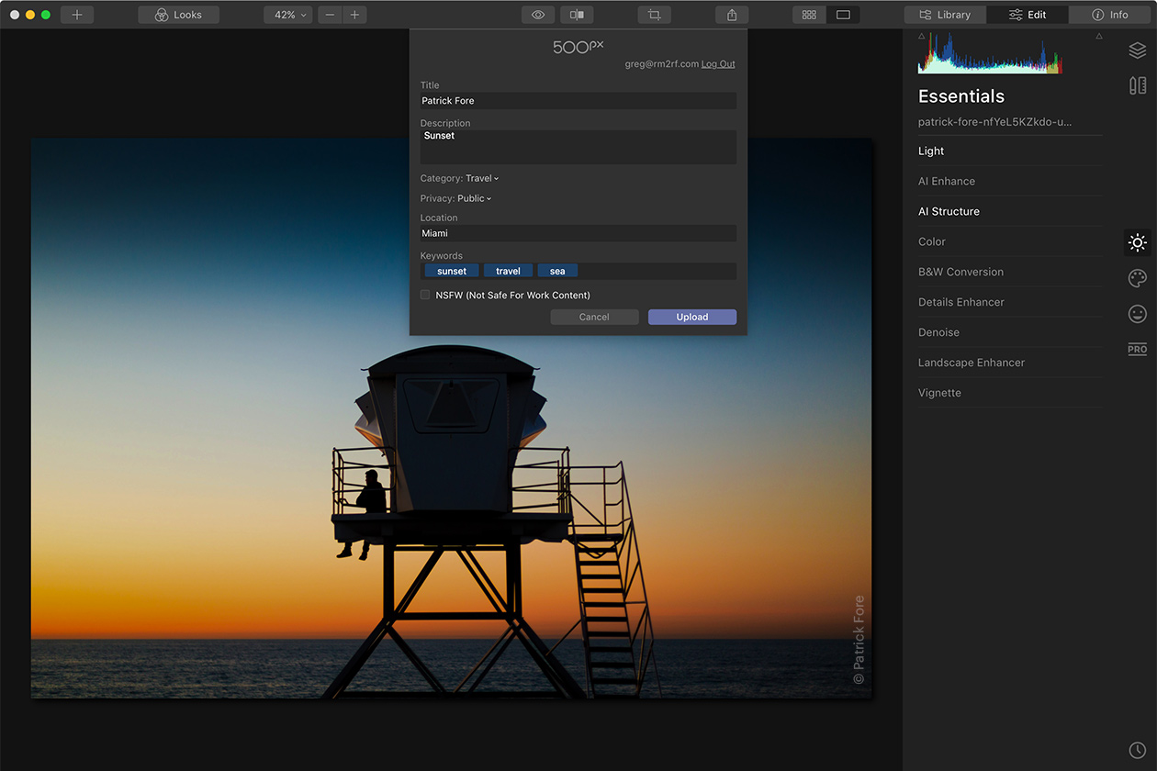The height and width of the screenshot is (771, 1157).
Task: Open the History clock icon
Action: tap(1137, 750)
